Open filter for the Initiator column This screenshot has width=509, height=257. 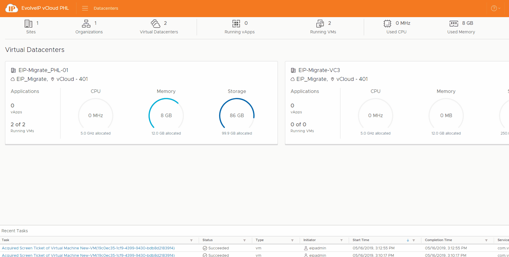point(341,240)
